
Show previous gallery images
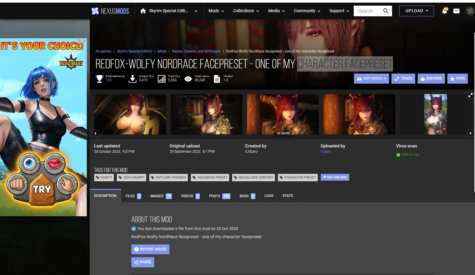(x=95, y=133)
